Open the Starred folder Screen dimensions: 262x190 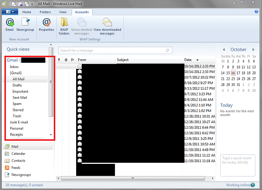[x=18, y=110]
